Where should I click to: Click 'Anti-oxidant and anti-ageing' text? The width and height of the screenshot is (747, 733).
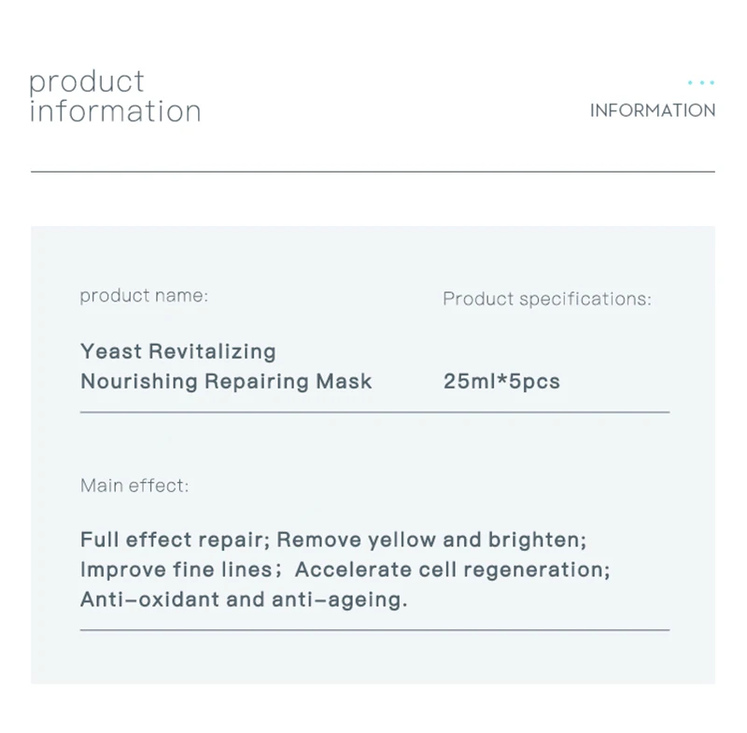(241, 599)
